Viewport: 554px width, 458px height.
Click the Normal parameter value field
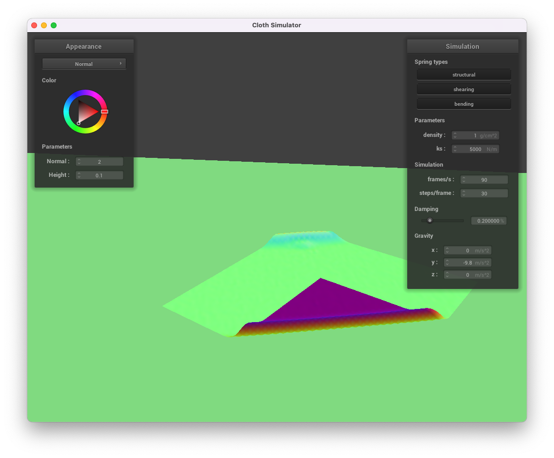tap(99, 162)
